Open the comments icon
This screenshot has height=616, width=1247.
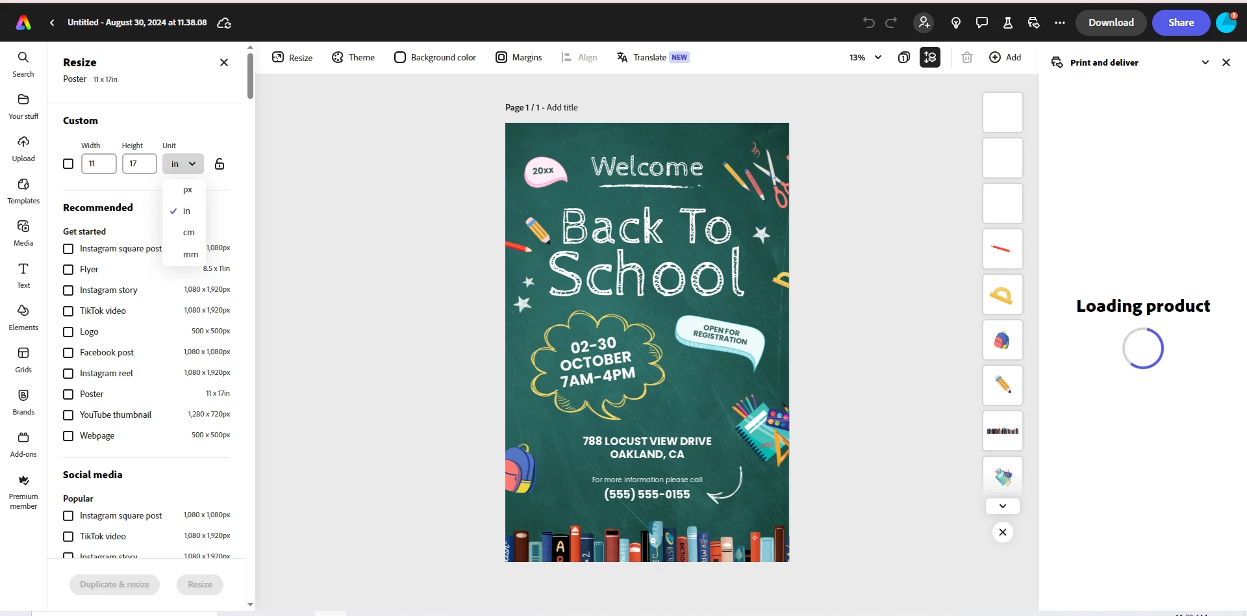point(982,23)
